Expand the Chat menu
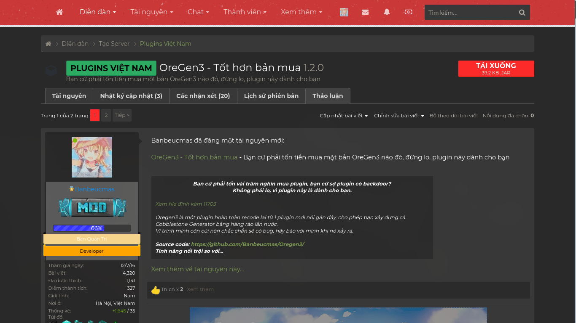Viewport: 576px width, 323px height. click(x=198, y=12)
